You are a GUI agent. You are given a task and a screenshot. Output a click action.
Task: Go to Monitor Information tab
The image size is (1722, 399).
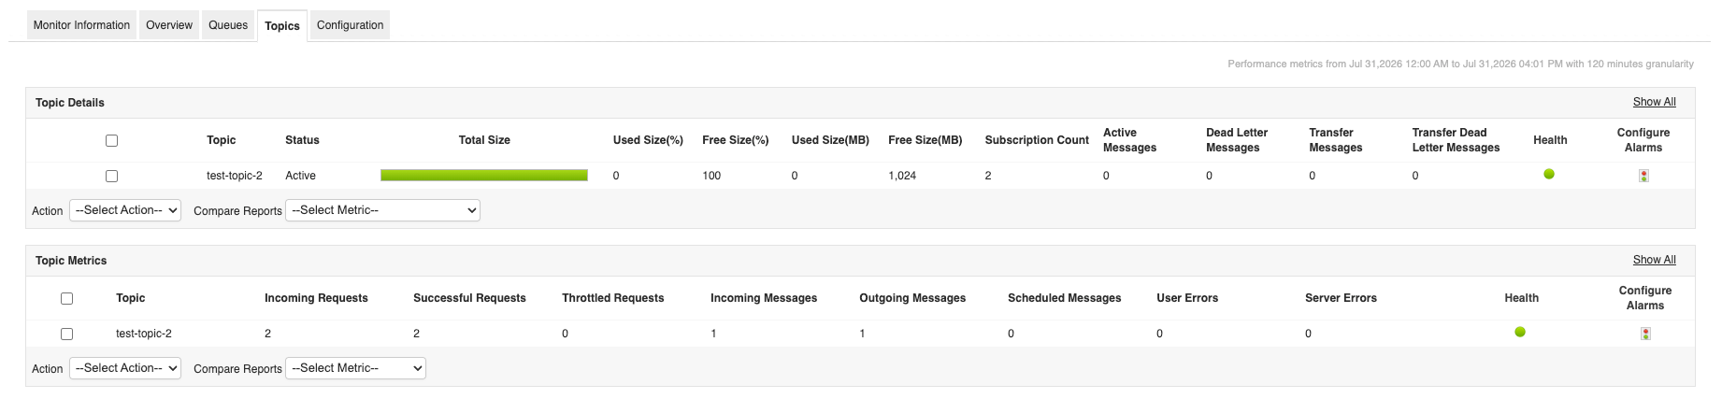coord(81,25)
